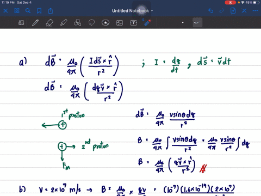Open the Elements sticker tool
The image size is (261, 196).
(105, 23)
